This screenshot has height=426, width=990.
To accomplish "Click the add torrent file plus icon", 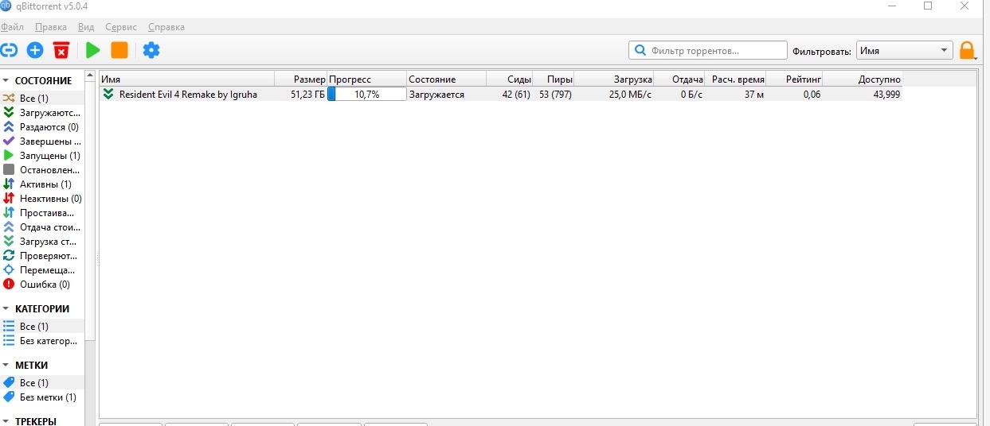I will coord(35,51).
